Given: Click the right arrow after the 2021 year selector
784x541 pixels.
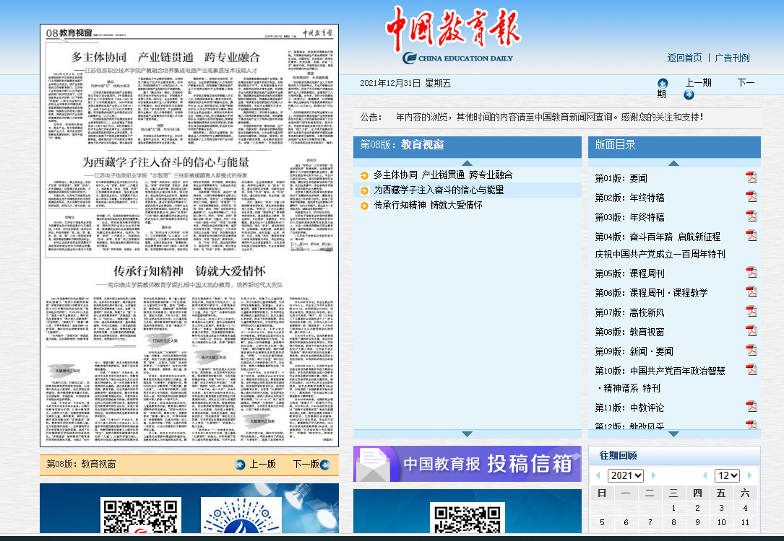Looking at the screenshot, I should (x=653, y=475).
